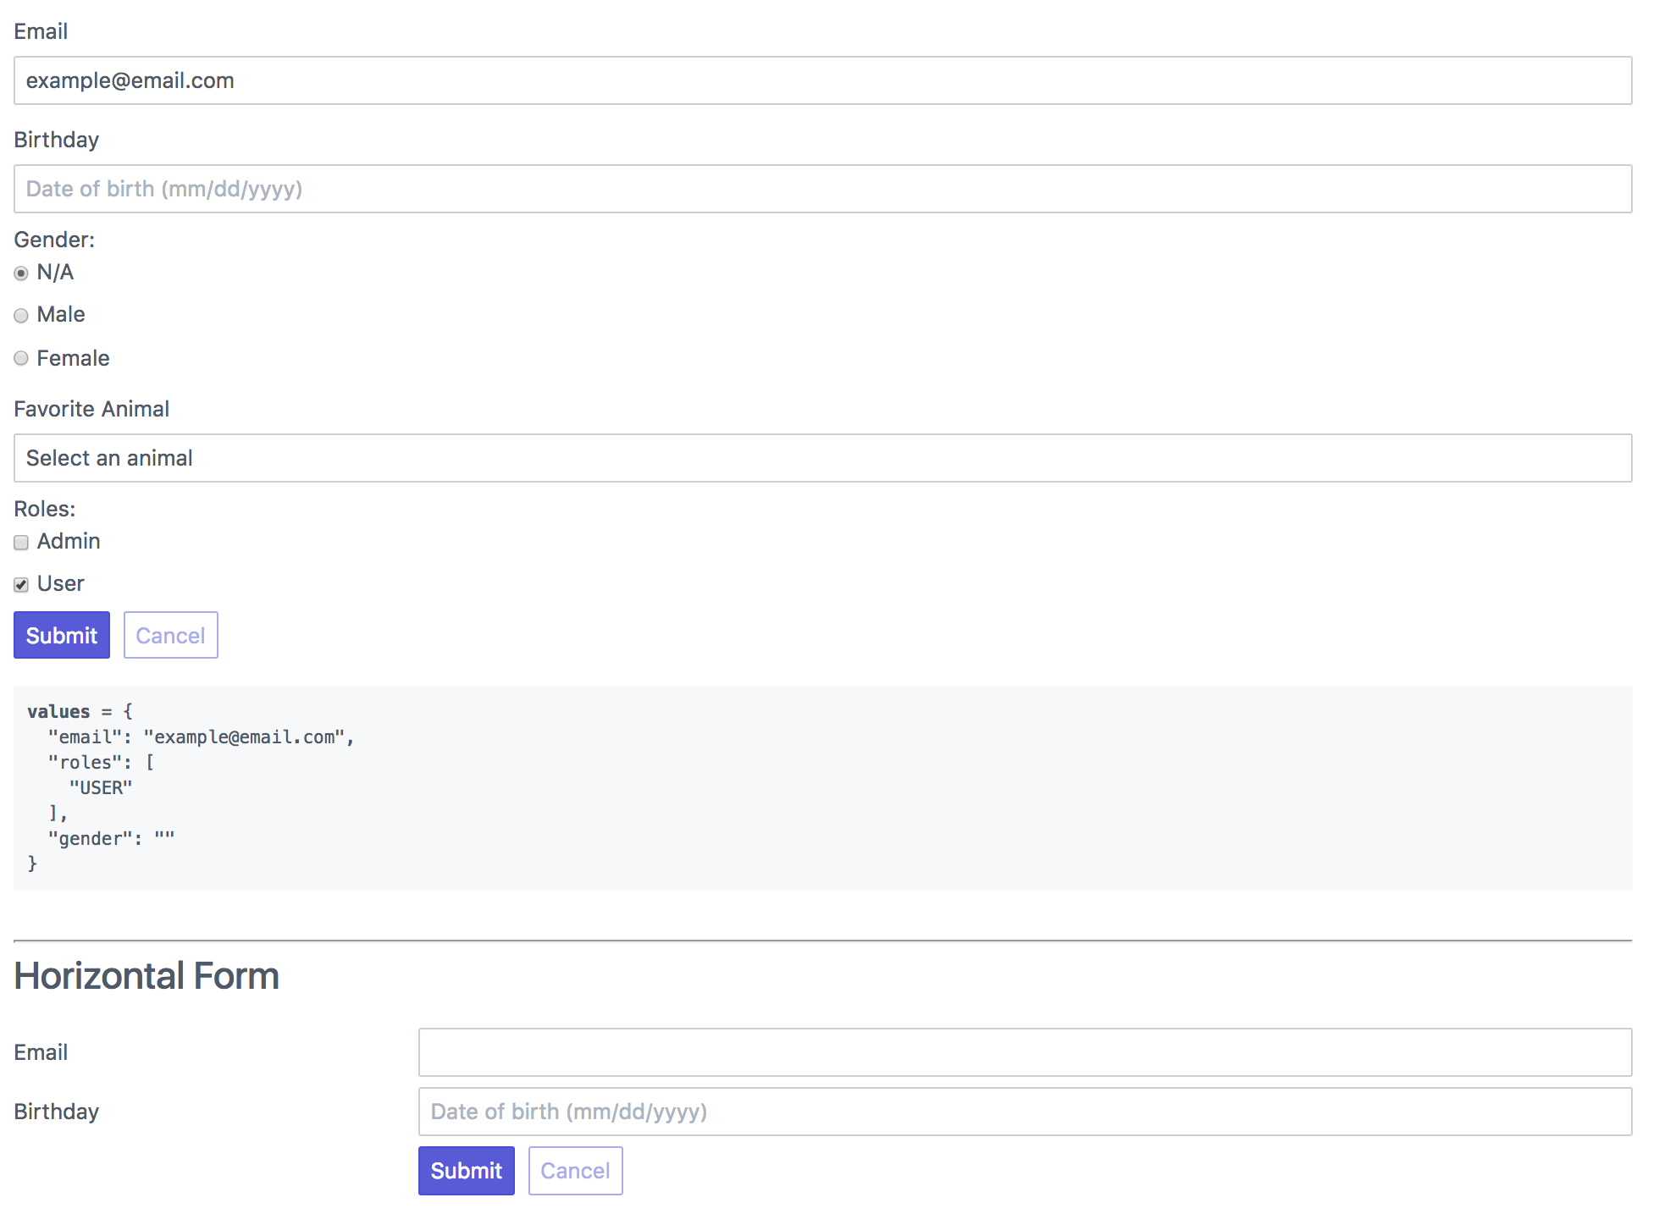Click the Male label text
Viewport: 1670px width, 1214px height.
(x=61, y=315)
